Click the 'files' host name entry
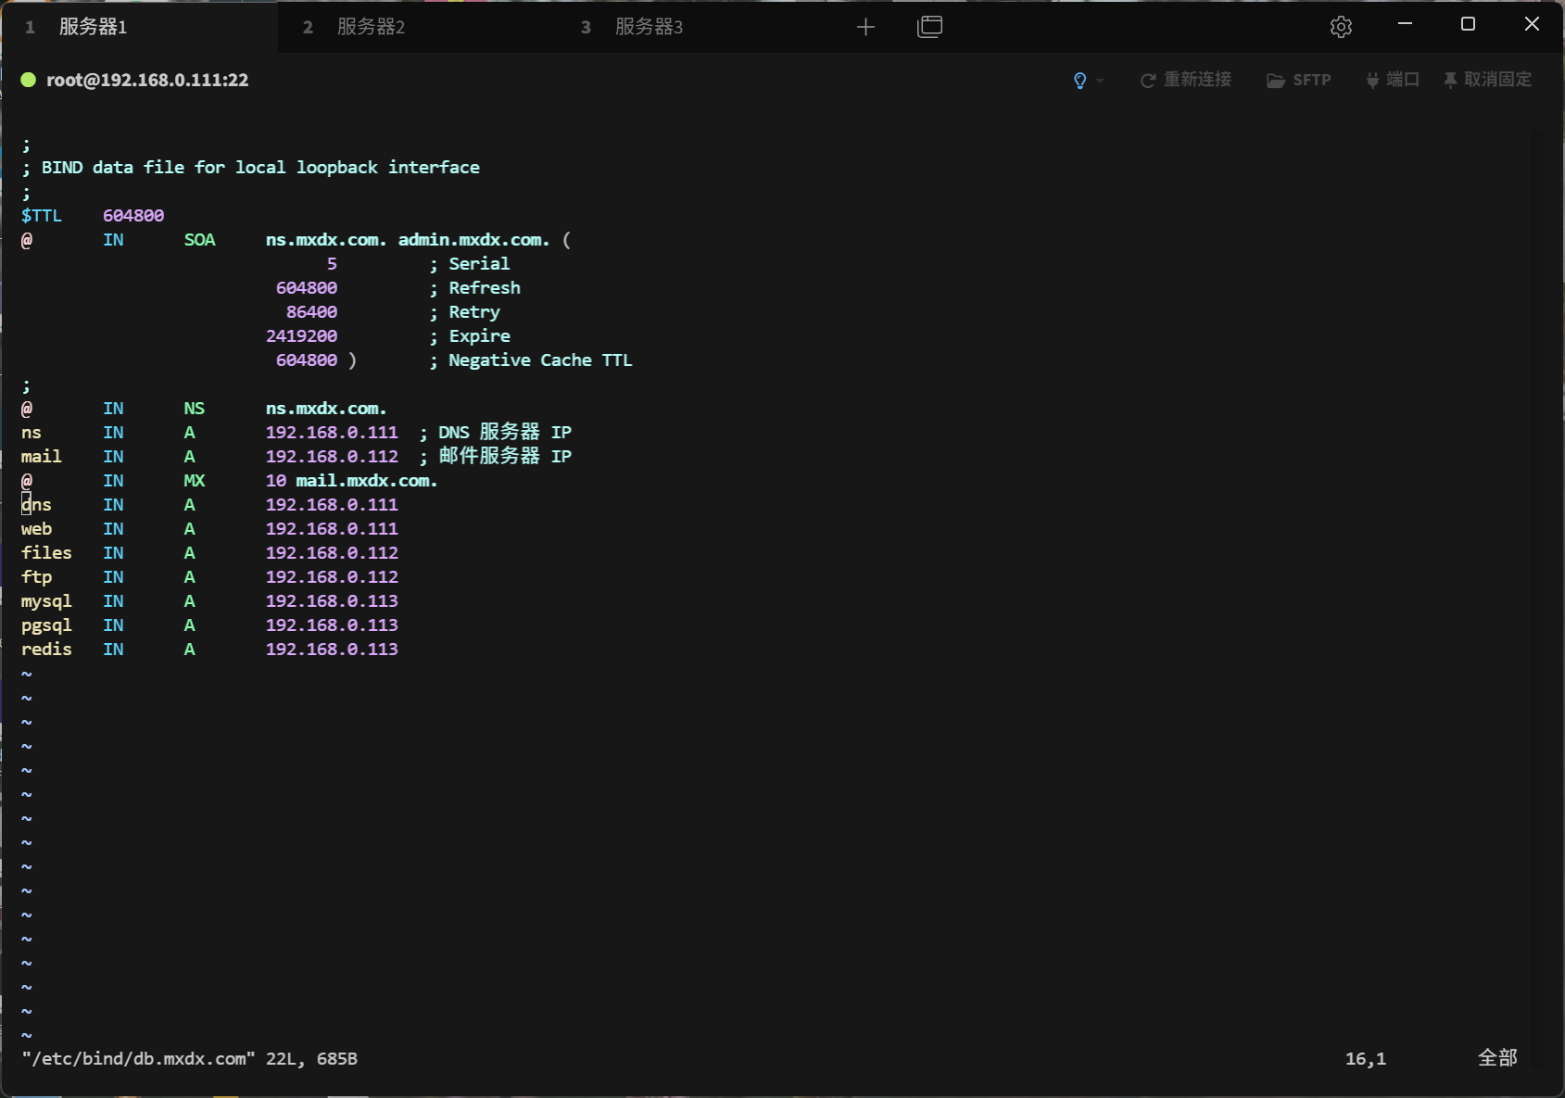 (x=46, y=552)
